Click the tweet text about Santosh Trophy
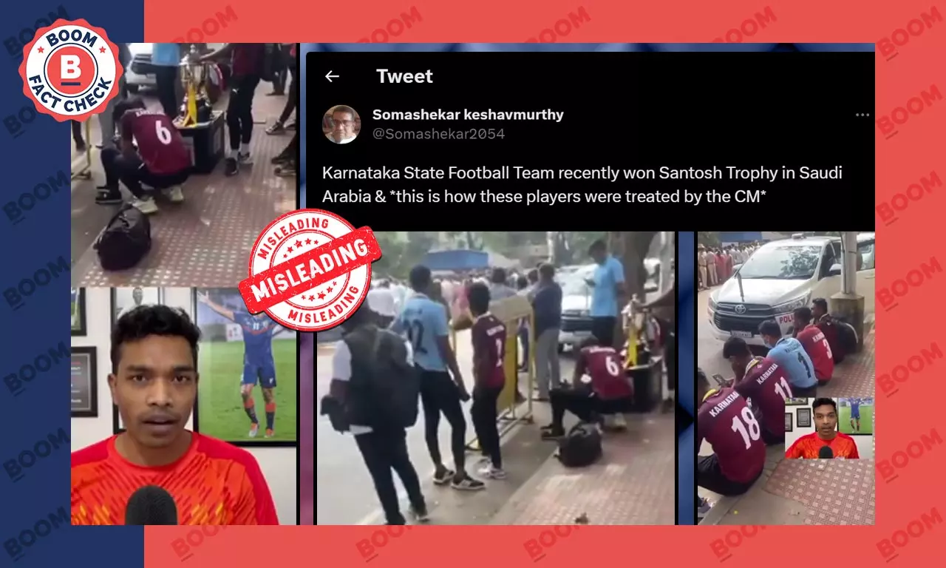The image size is (946, 568). coord(582,185)
